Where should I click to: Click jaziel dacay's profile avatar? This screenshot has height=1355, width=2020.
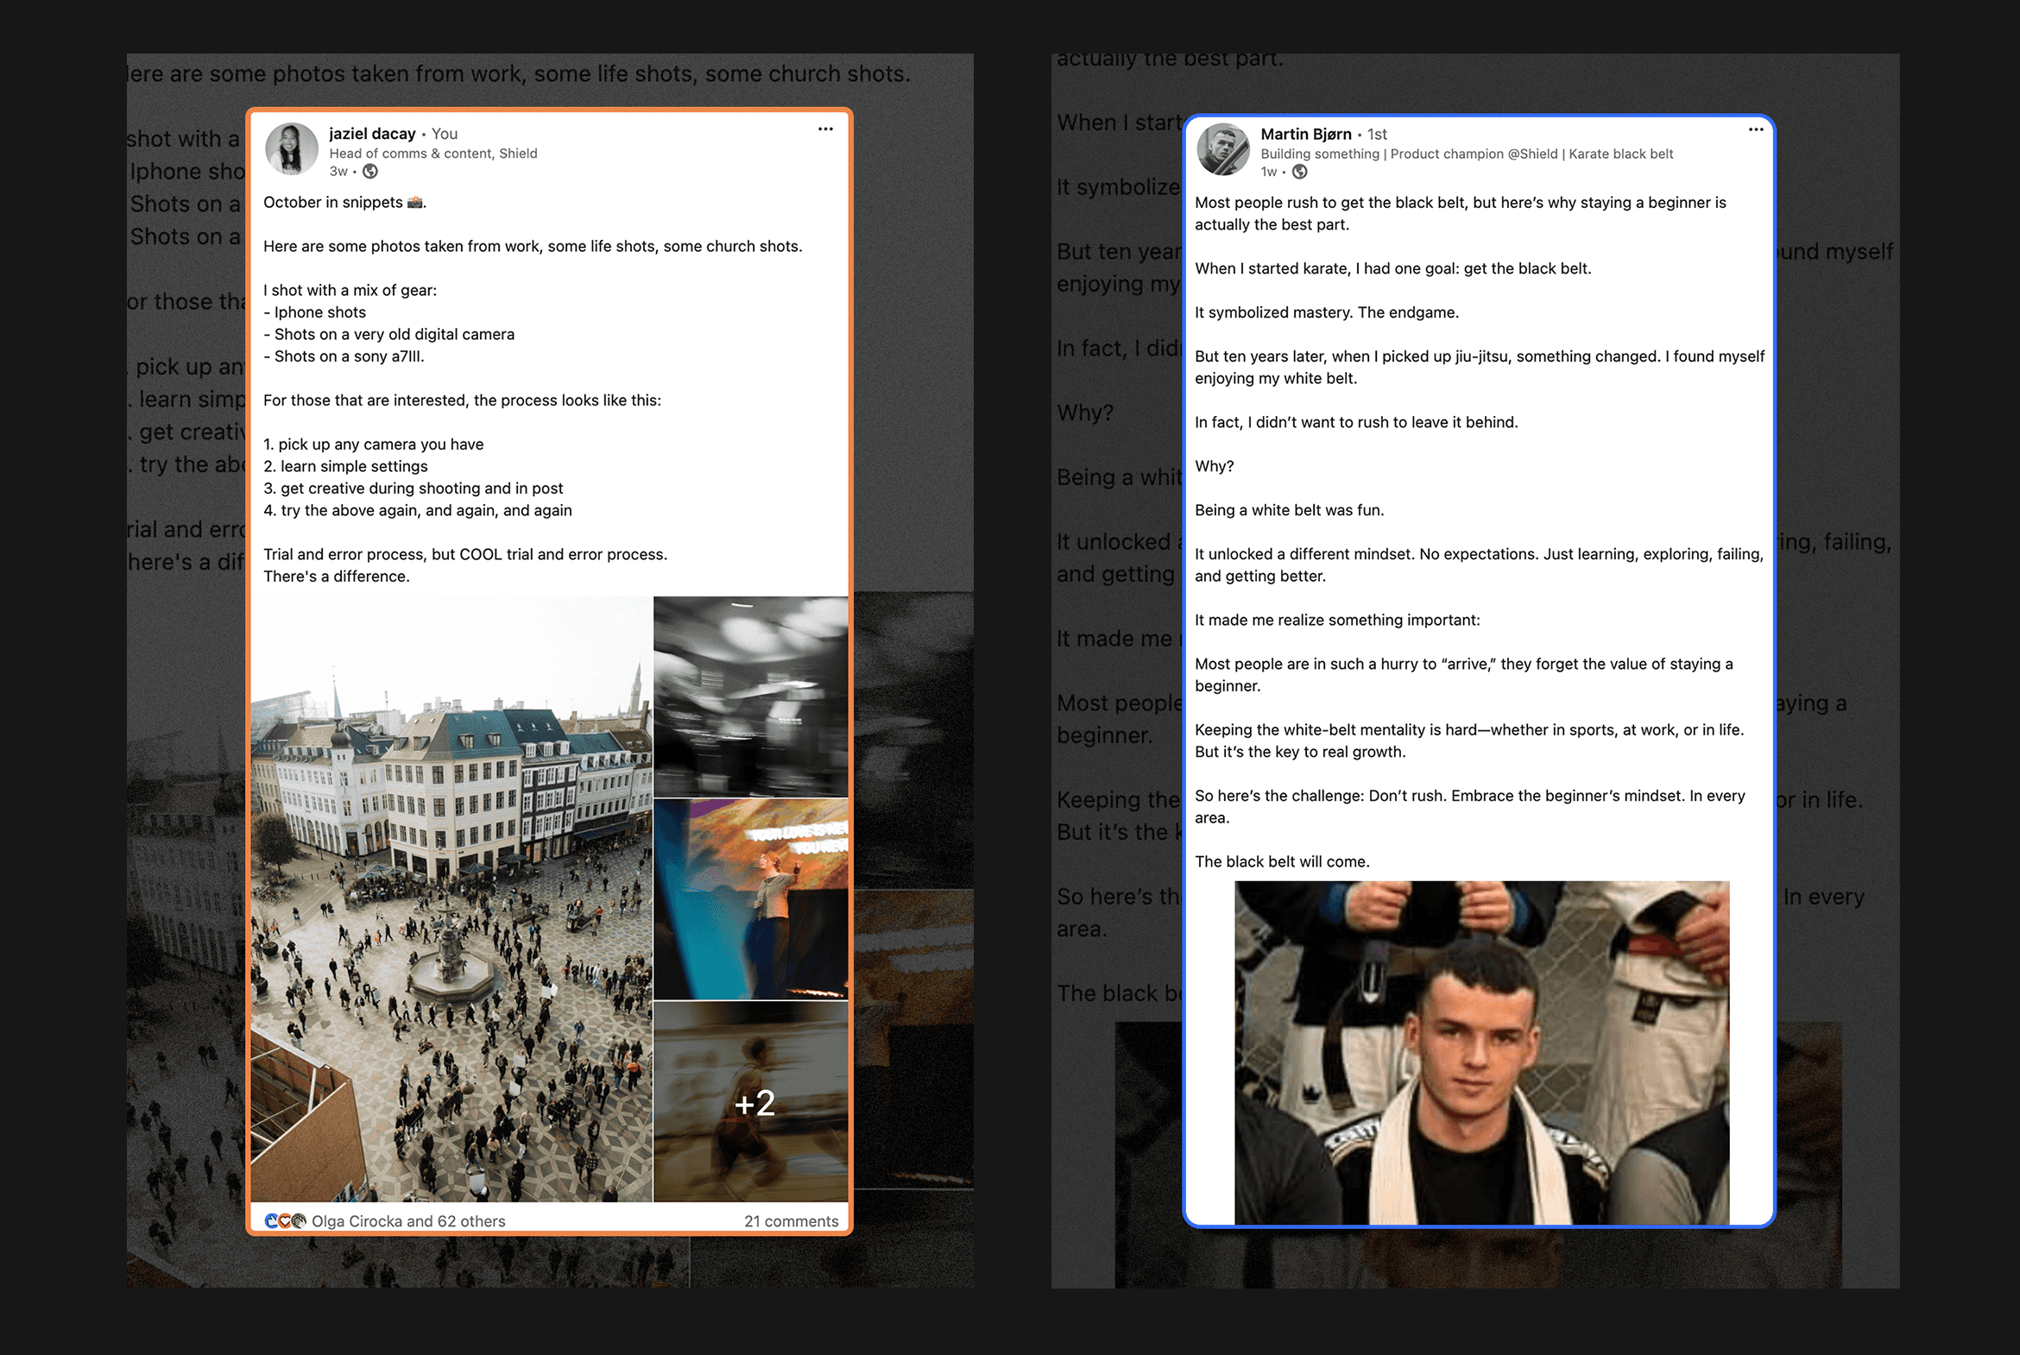tap(291, 148)
